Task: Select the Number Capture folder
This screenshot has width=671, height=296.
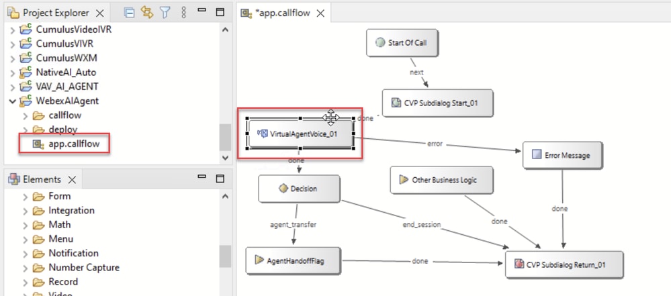Action: coord(84,267)
